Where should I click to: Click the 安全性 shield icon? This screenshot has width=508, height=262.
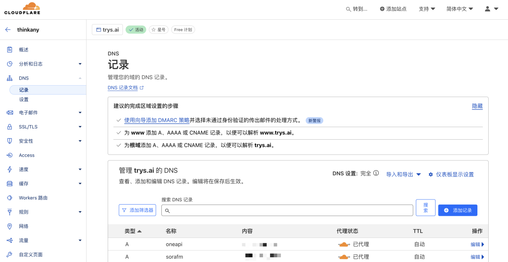[9, 141]
